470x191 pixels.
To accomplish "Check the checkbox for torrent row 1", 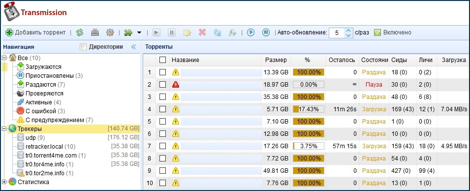I will [x=162, y=72].
